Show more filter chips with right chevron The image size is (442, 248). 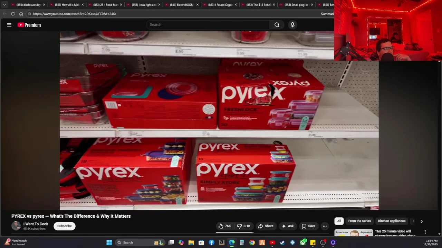[421, 221]
